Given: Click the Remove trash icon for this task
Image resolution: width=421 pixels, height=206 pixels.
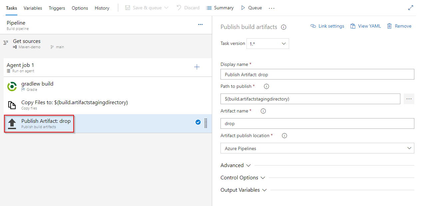Looking at the screenshot, I should point(389,26).
